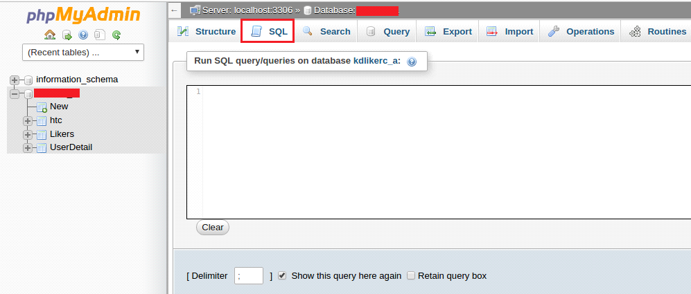This screenshot has height=294, width=691.
Task: Enable the Retain query box checkbox
Action: 411,275
